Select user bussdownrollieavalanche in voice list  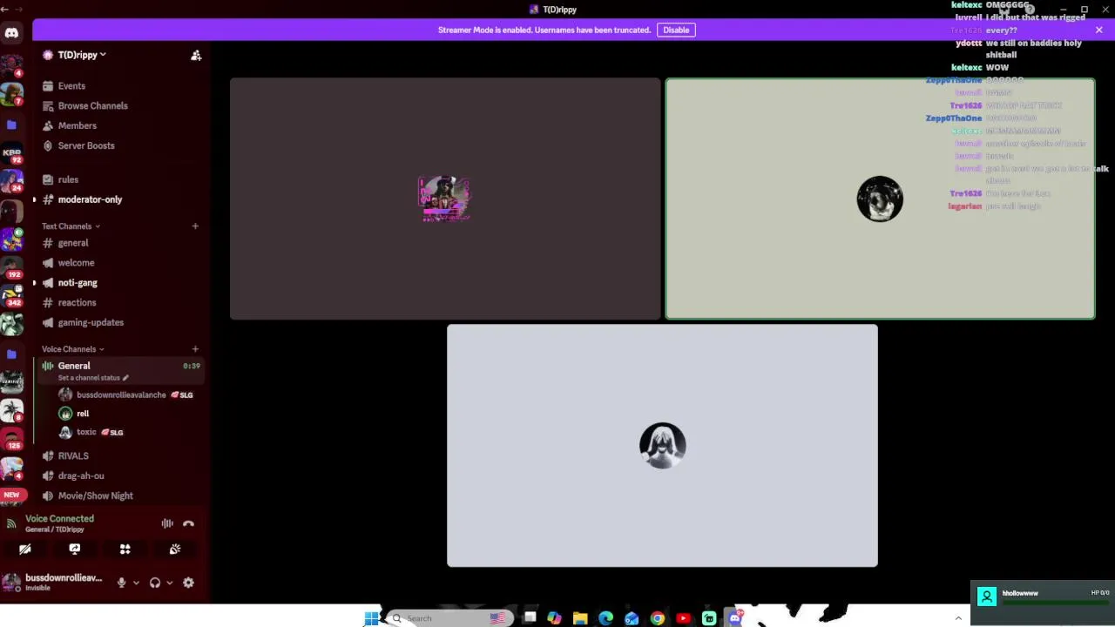coord(121,395)
